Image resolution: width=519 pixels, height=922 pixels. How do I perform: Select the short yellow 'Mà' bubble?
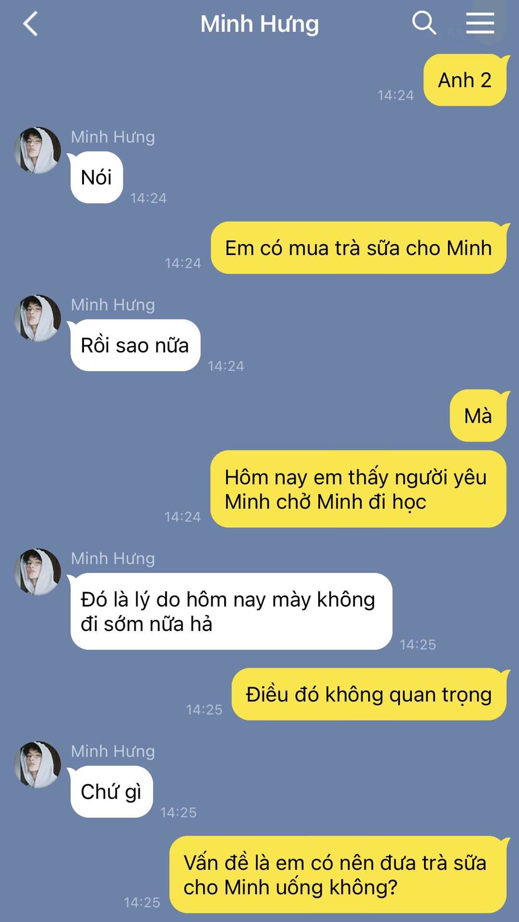(478, 415)
